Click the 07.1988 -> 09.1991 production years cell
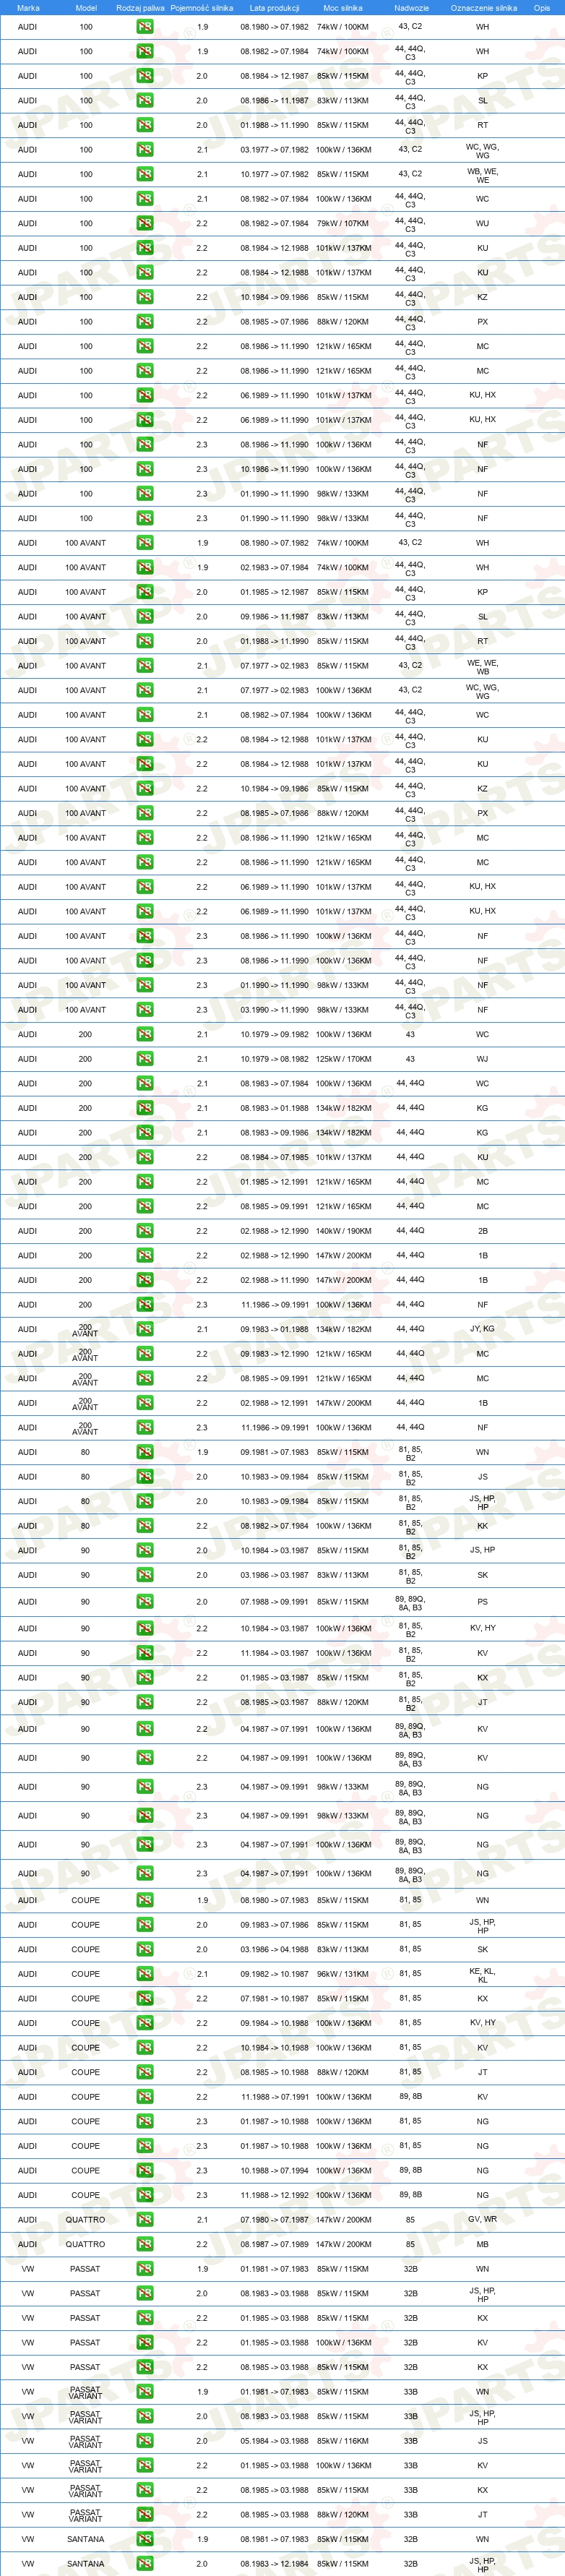The height and width of the screenshot is (2576, 565). coord(274,1601)
